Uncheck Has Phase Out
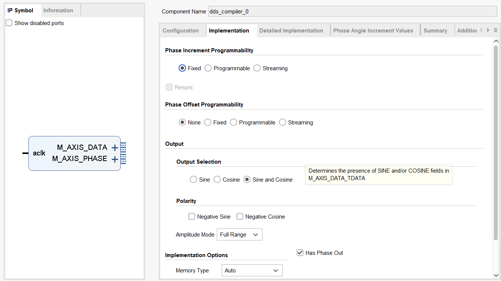501x281 pixels. [300, 253]
